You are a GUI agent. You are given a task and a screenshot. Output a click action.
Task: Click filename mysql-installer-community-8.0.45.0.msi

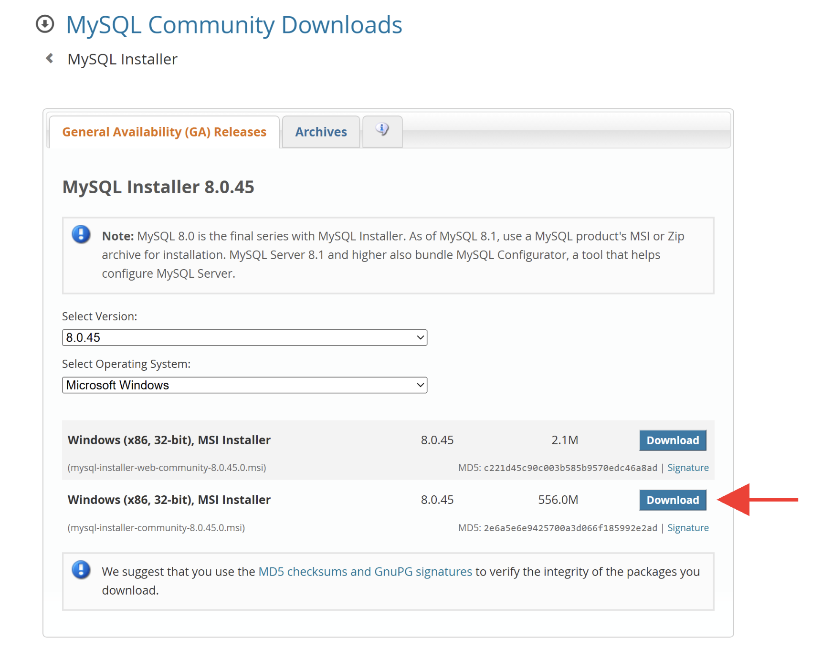[x=156, y=528]
